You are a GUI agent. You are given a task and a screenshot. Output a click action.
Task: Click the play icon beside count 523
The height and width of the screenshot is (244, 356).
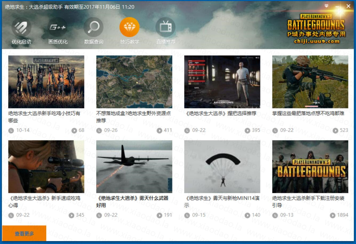coord(335,130)
